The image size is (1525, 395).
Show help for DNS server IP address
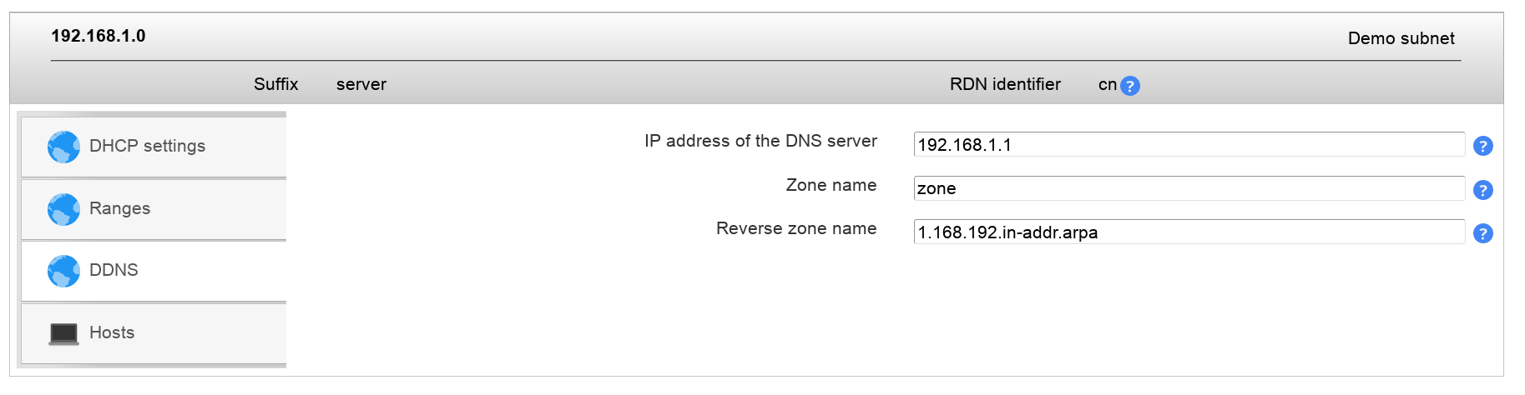click(x=1482, y=146)
